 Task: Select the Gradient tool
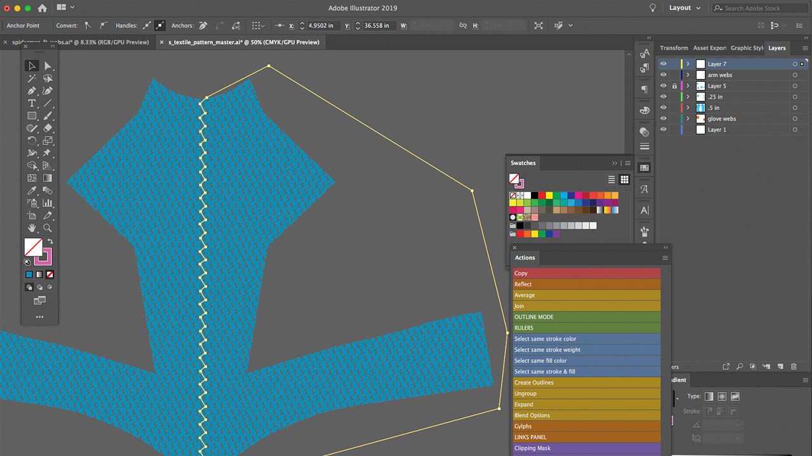click(x=48, y=178)
